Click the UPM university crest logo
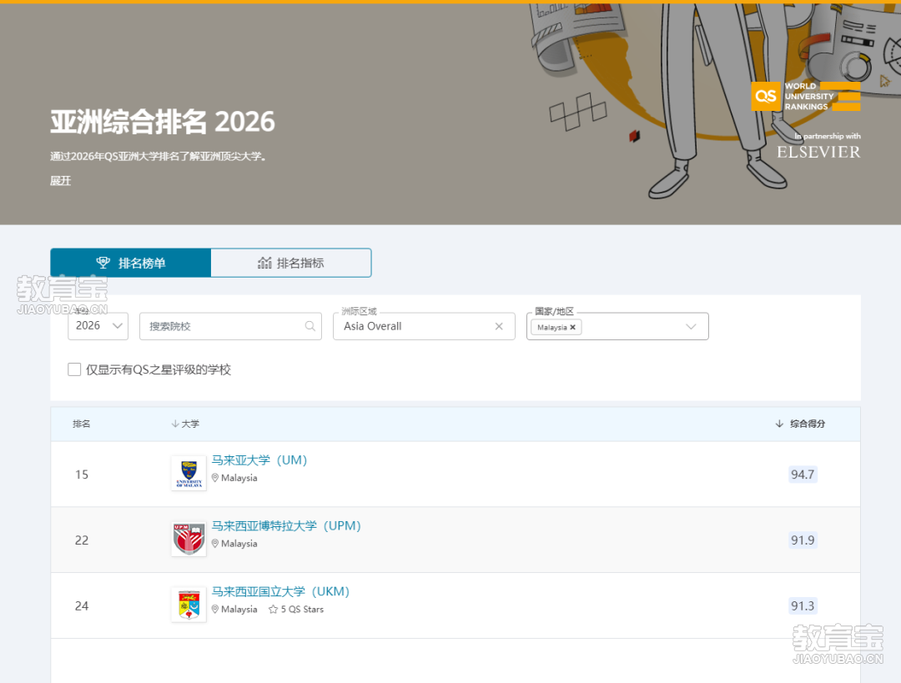The width and height of the screenshot is (901, 683). [189, 539]
